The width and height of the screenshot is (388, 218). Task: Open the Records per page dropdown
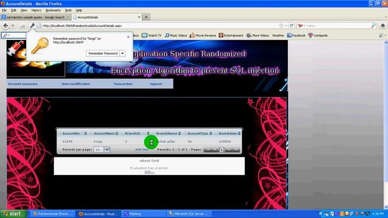tap(107, 150)
